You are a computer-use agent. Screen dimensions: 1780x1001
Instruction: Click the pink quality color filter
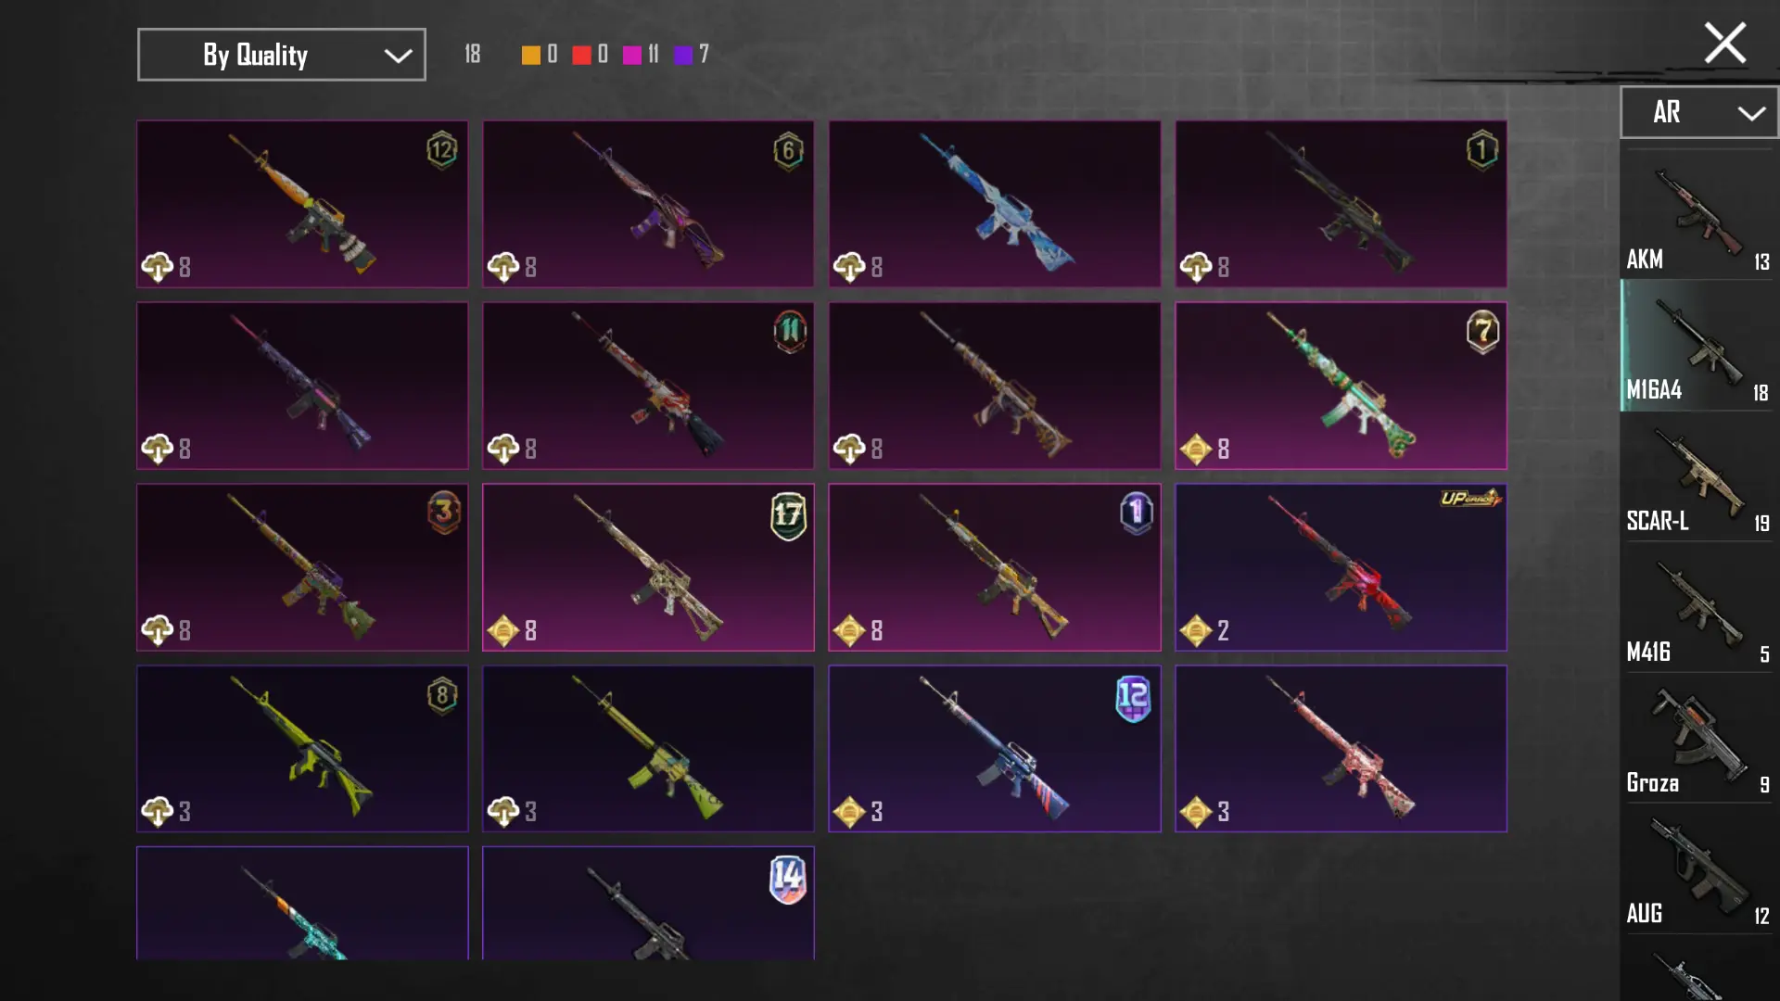coord(632,56)
